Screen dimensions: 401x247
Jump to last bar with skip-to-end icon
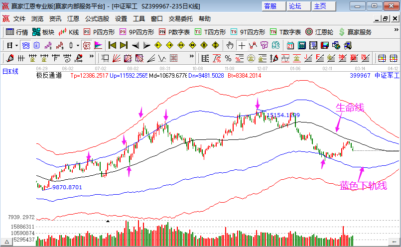click(124, 45)
